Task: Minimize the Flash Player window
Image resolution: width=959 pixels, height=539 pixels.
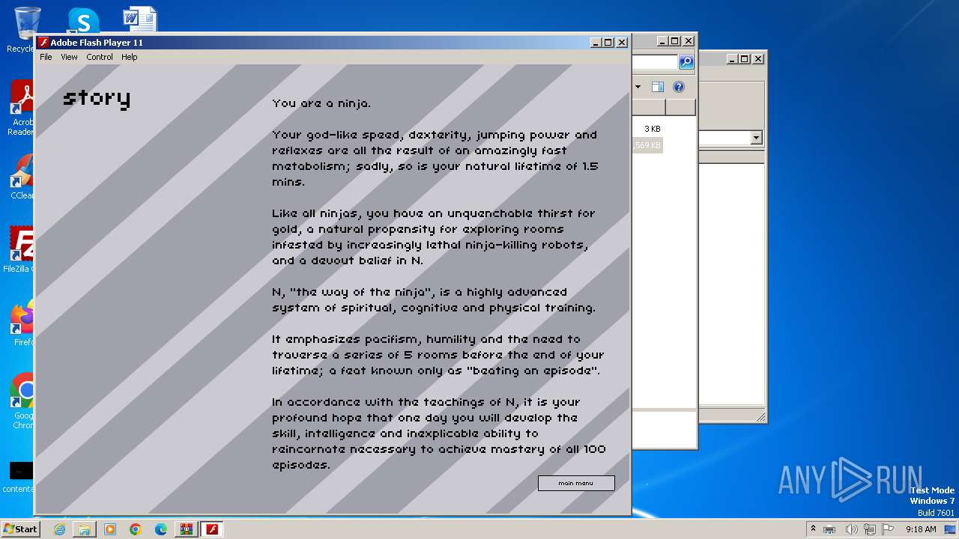Action: click(596, 43)
